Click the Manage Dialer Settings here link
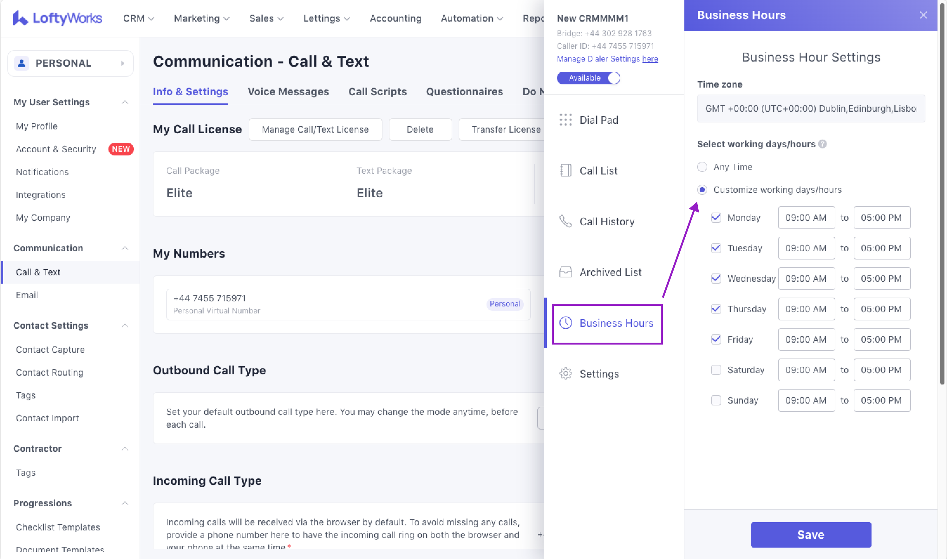947x559 pixels. [x=650, y=59]
